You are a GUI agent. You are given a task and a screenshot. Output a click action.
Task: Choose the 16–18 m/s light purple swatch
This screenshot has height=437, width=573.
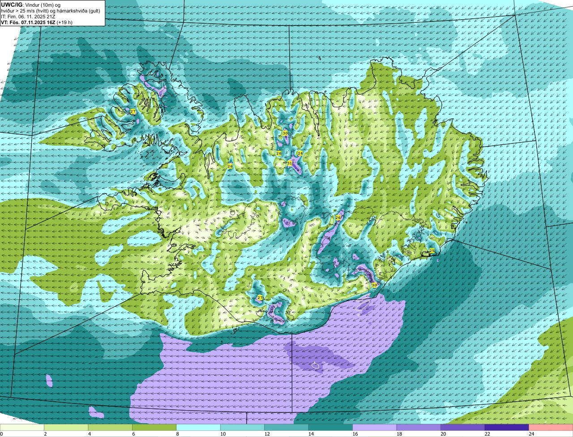click(375, 428)
